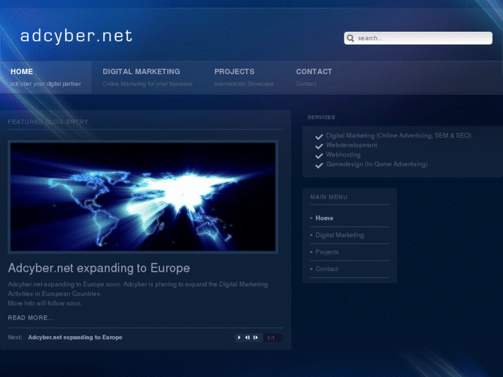Click the 1/1 slide counter
Image resolution: width=503 pixels, height=377 pixels.
click(x=271, y=338)
